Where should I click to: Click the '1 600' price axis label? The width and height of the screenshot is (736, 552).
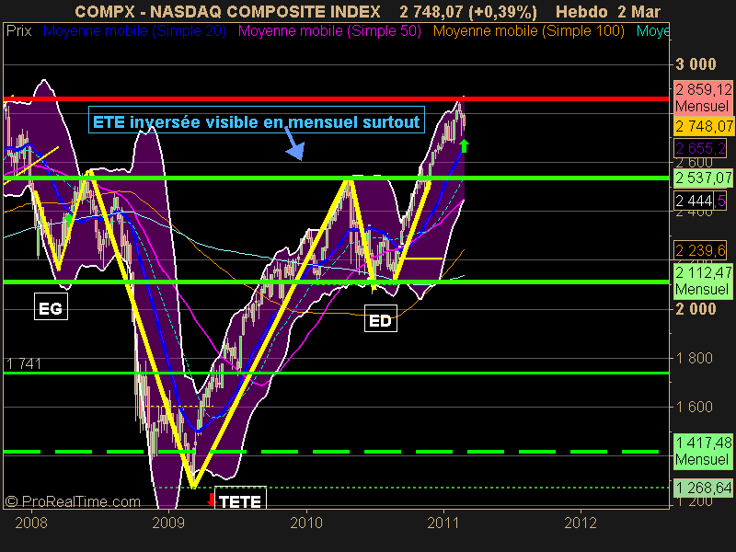coord(696,407)
